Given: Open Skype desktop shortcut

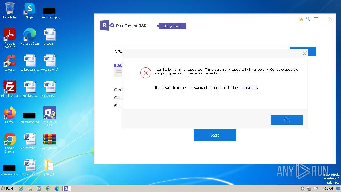Looking at the screenshot, I should 29,11.
